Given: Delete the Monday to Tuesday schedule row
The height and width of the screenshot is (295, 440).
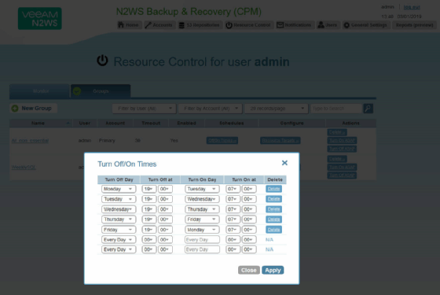Looking at the screenshot, I should tap(273, 189).
